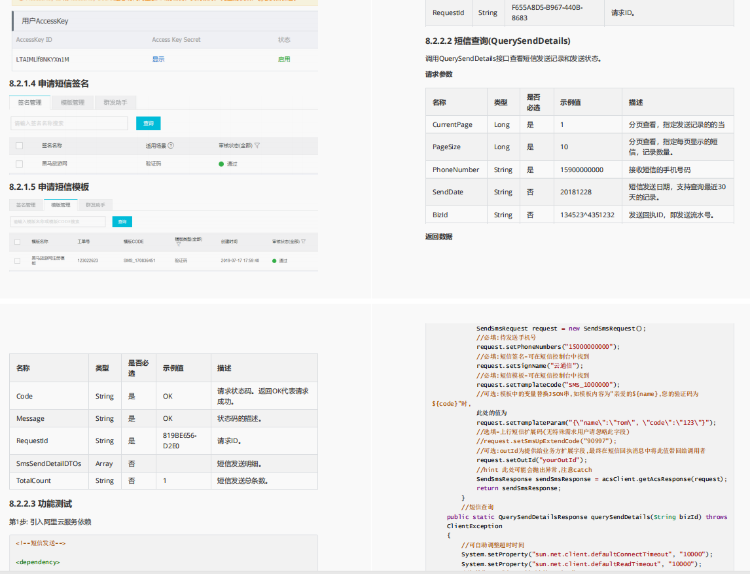
Task: Click the 显示 link under Access Key Secret
Action: [158, 60]
